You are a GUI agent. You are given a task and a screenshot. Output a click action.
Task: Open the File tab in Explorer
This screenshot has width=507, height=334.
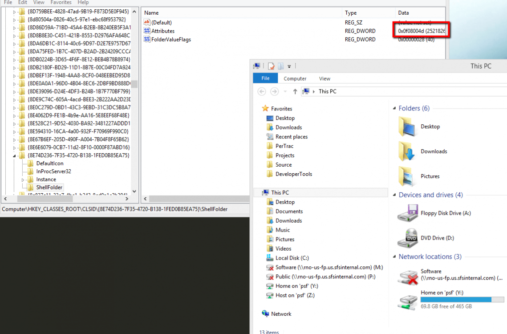click(265, 78)
